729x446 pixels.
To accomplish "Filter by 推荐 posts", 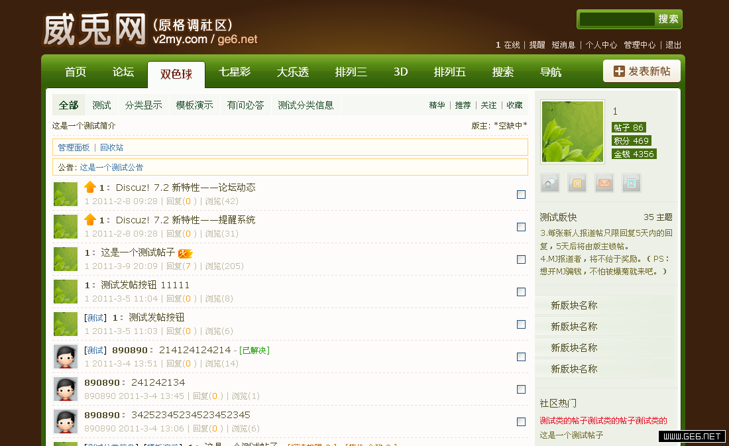I will click(463, 105).
